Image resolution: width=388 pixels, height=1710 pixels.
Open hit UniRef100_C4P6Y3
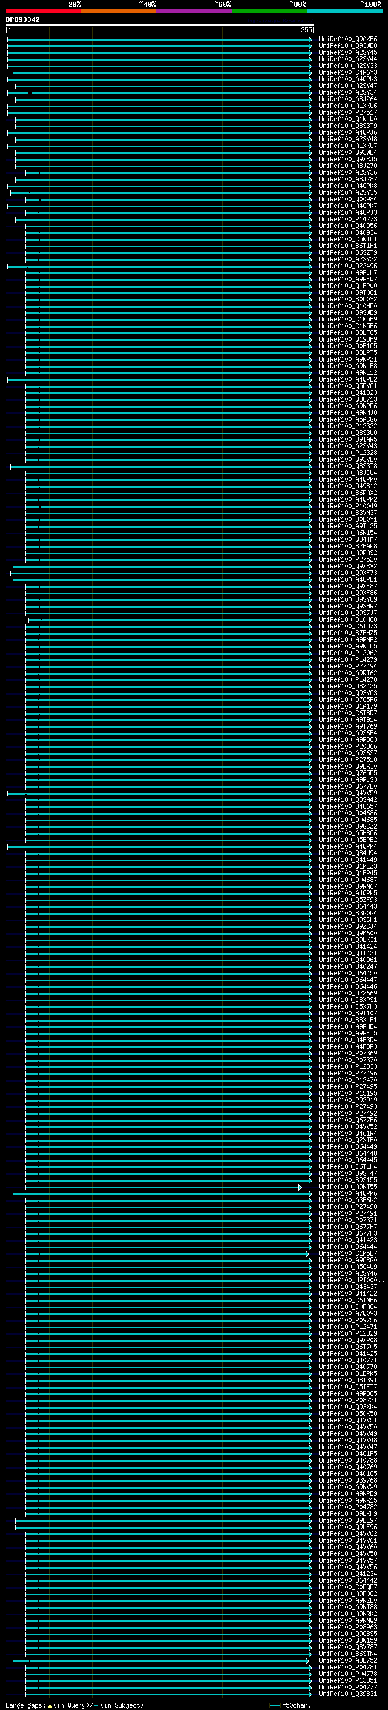click(348, 72)
